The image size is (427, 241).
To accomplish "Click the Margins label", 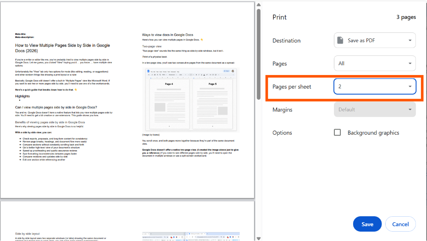I will click(282, 110).
